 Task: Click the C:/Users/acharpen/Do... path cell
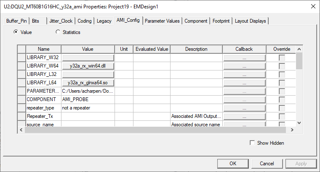pyautogui.click(x=88, y=91)
